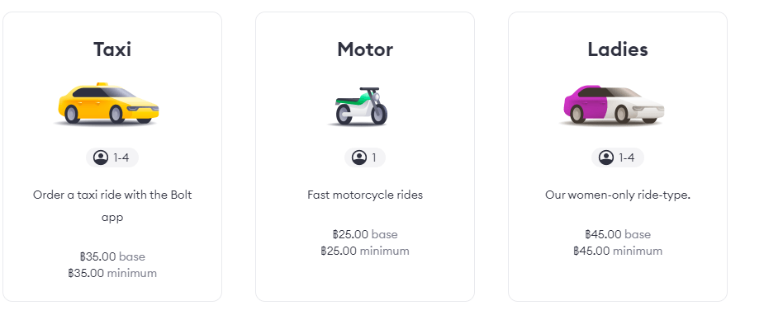Click the ฿35.00 base price
This screenshot has width=764, height=315.
tap(112, 256)
